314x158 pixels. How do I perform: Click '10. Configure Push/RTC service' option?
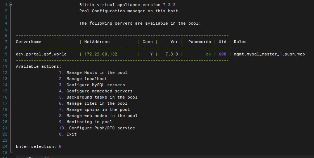click(97, 128)
